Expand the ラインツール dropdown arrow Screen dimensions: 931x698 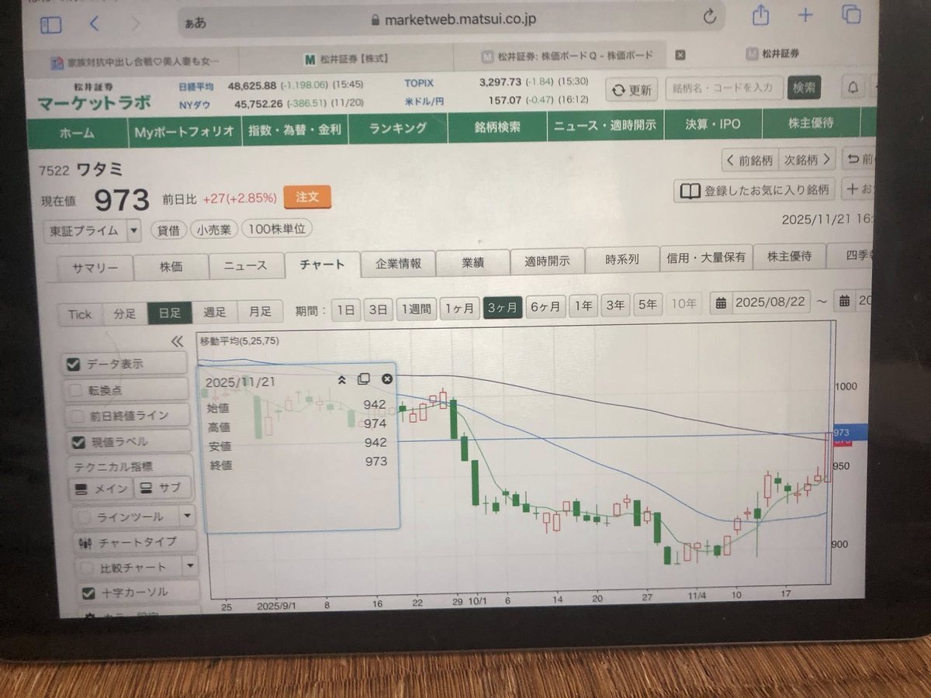click(x=186, y=516)
